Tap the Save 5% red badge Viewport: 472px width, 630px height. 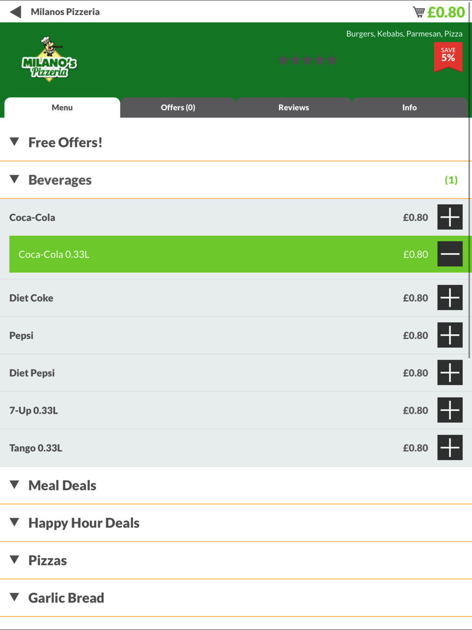(448, 57)
